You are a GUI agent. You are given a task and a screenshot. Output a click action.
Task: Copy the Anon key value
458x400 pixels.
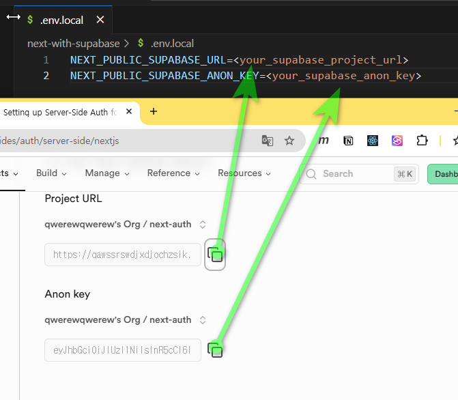(x=216, y=350)
